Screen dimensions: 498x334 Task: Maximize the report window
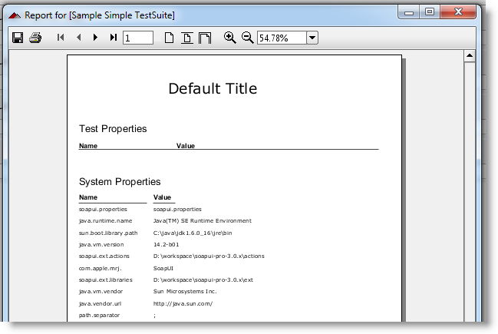[x=430, y=12]
